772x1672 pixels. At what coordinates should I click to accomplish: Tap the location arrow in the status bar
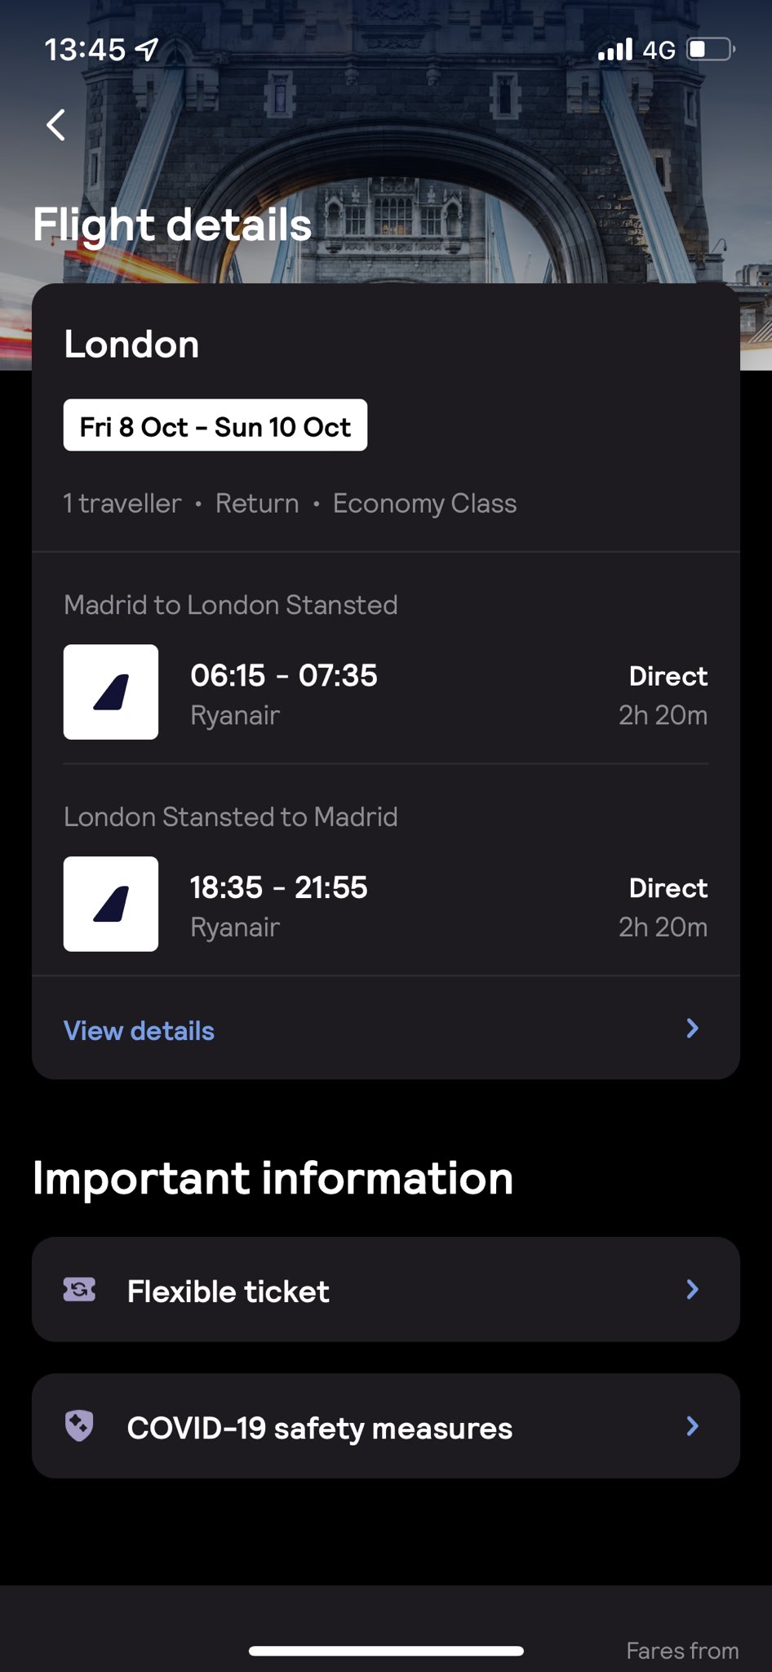point(147,50)
